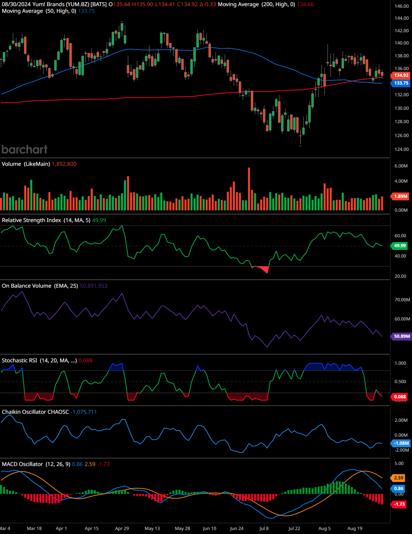Click the 1.89M volume value tag
The image size is (412, 534).
click(x=400, y=196)
